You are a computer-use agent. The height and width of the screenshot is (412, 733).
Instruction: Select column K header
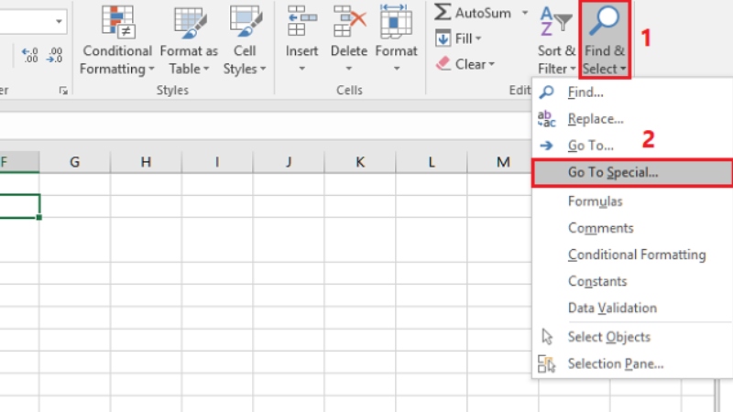pos(360,162)
